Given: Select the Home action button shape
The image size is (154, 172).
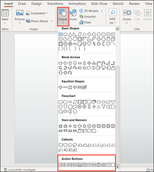Looking at the screenshot, I should tap(79, 165).
